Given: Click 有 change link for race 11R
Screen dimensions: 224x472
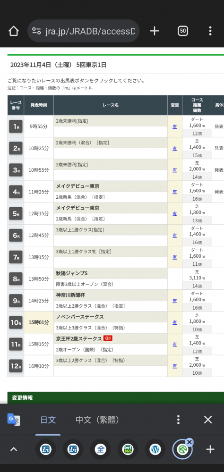Looking at the screenshot, I should tap(175, 345).
